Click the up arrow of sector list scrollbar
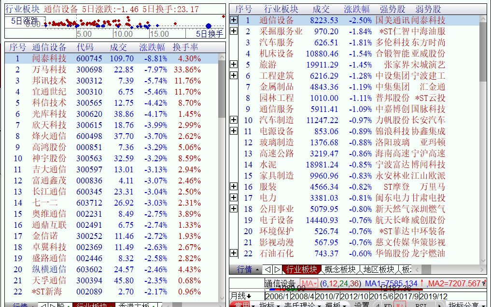The height and width of the screenshot is (307, 491). (483, 19)
